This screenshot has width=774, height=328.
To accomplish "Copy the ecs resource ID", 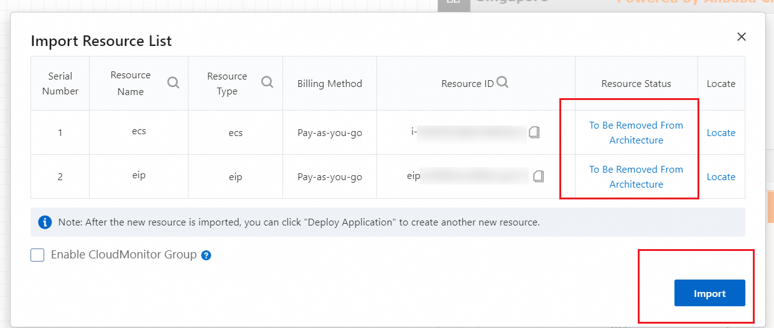I will (x=534, y=132).
